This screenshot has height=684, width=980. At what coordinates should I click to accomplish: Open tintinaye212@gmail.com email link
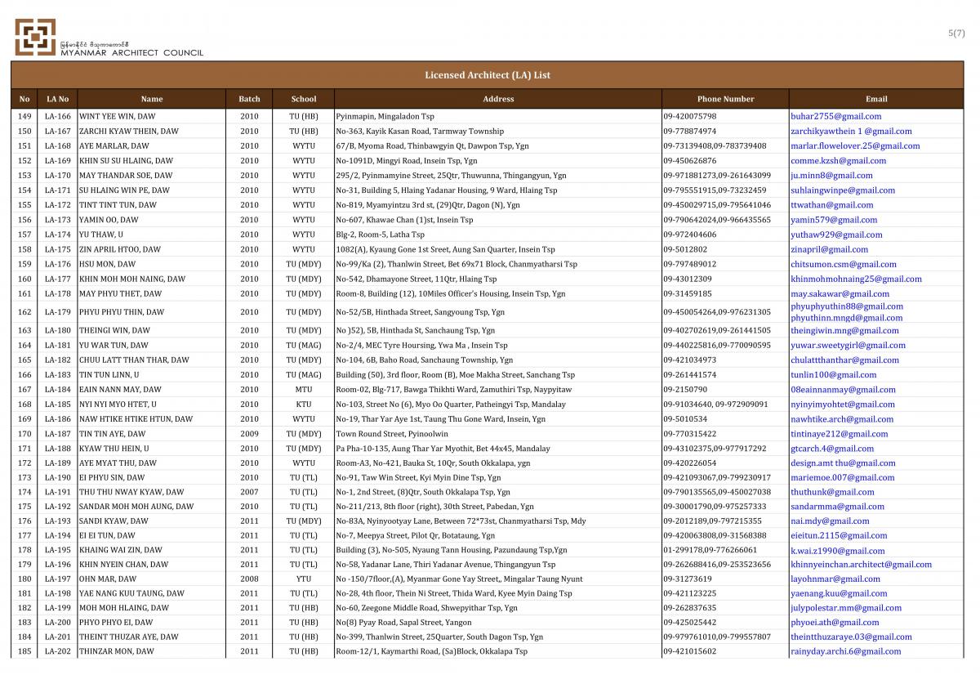coord(839,434)
